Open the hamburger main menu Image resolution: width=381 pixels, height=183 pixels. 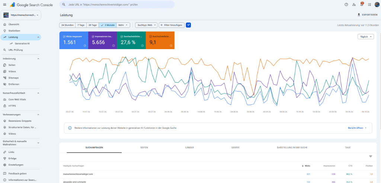point(4,4)
